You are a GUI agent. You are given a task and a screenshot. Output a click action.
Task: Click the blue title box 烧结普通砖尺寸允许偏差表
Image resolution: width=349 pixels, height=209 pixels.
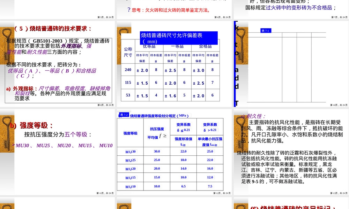pos(179,38)
